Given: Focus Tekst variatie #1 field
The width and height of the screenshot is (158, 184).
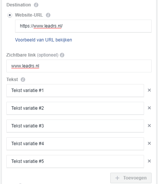Looking at the screenshot, I should [x=75, y=90].
